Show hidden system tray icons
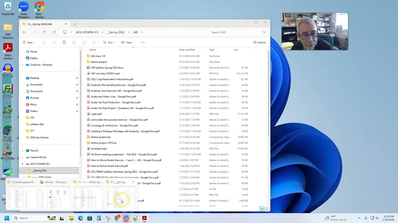 (x=359, y=218)
